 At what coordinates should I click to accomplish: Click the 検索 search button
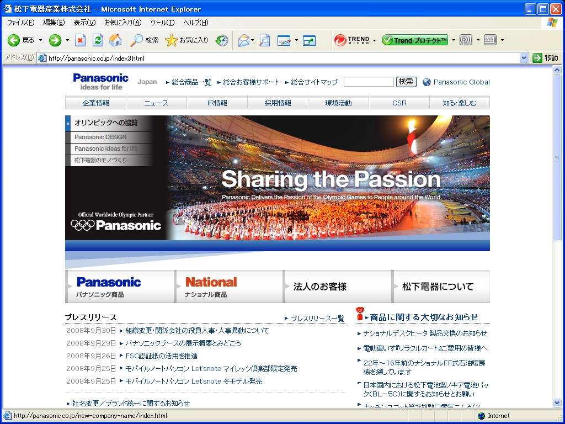[x=406, y=82]
